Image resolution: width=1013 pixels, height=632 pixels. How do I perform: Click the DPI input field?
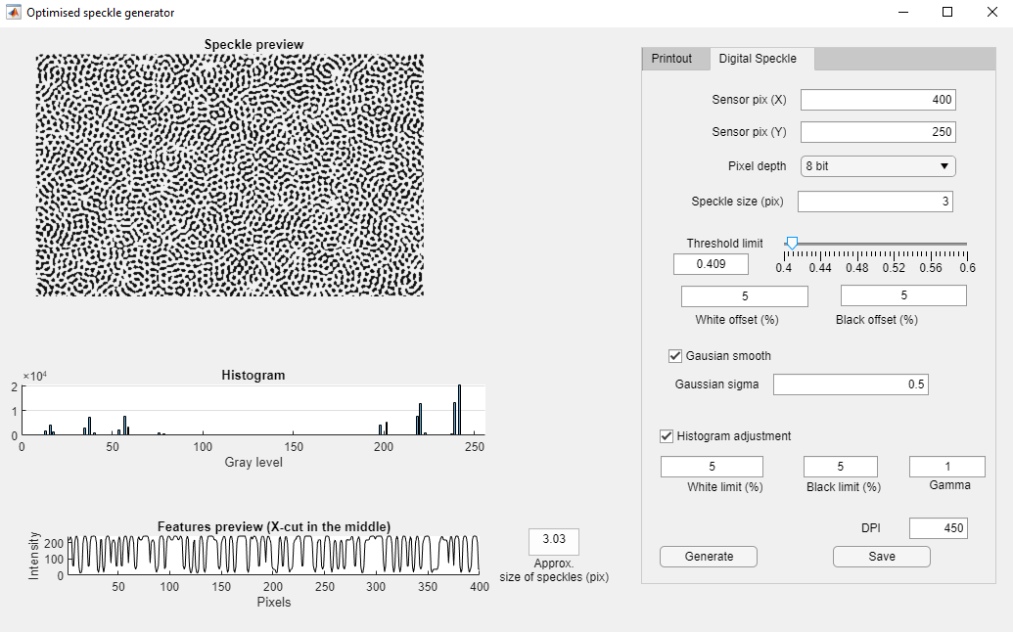[938, 528]
